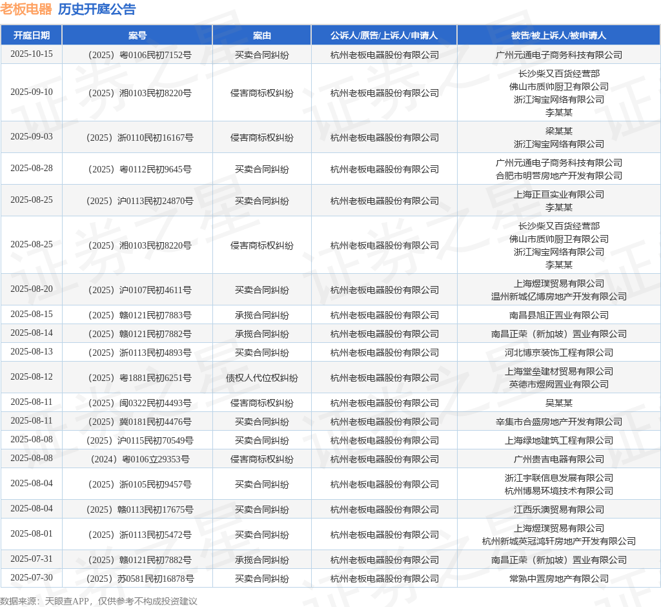Click defendant 江西乐澳贸易有限公司
This screenshot has width=661, height=607.
pos(558,509)
